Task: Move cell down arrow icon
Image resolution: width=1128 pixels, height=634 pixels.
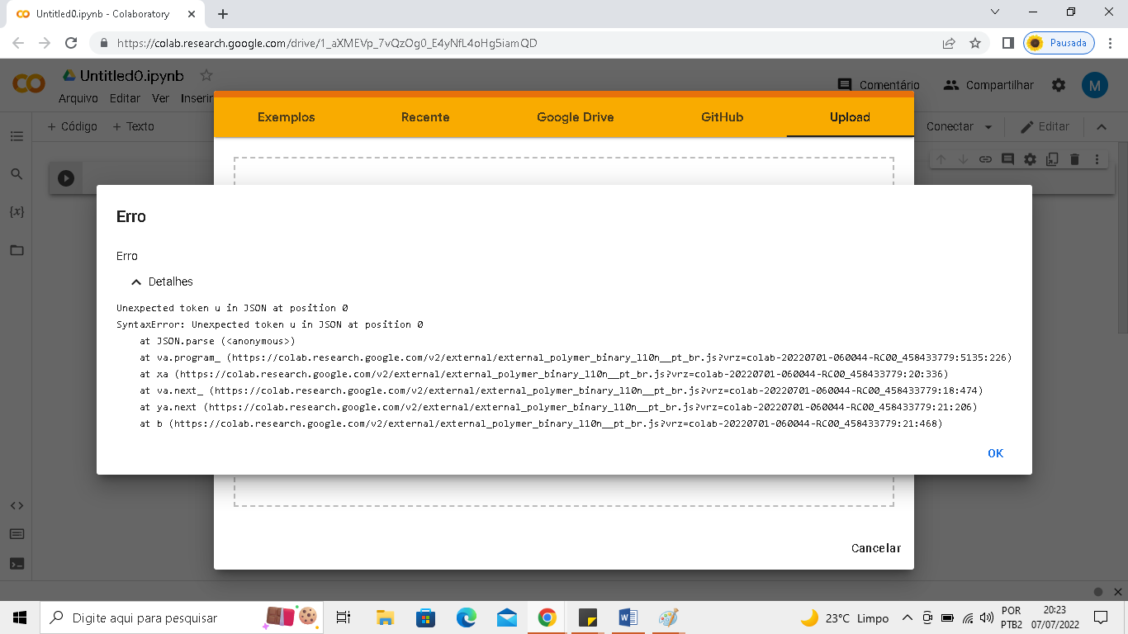Action: coord(963,159)
